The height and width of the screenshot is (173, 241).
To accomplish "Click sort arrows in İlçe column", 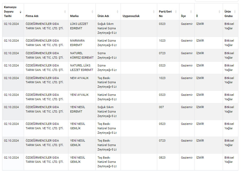I will point(191,12).
